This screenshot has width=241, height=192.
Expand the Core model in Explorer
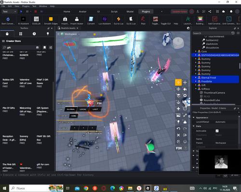pyautogui.click(x=196, y=51)
